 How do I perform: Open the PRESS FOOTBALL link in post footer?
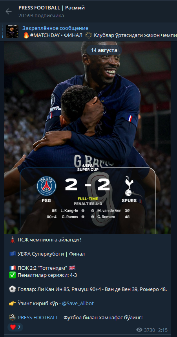pyautogui.click(x=38, y=317)
